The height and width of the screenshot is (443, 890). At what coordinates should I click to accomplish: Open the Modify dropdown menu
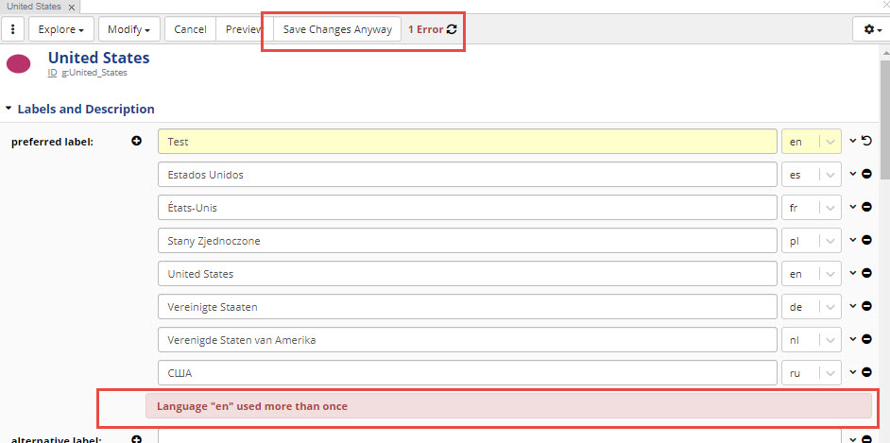128,29
